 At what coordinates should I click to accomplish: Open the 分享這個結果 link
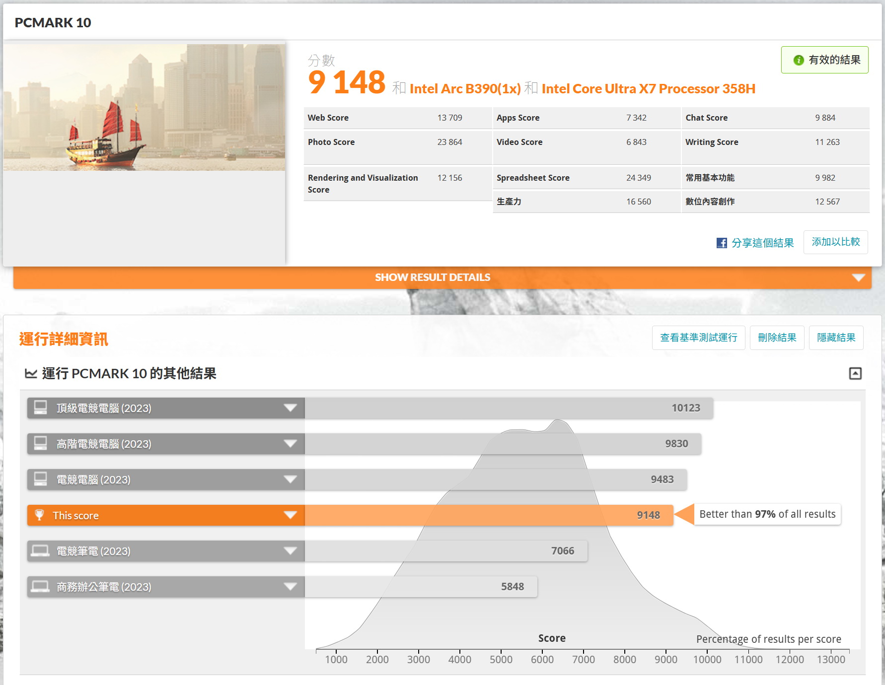point(762,243)
